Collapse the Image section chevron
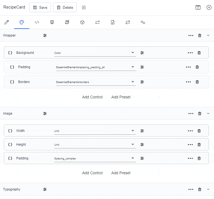This screenshot has height=199, width=214. [x=208, y=114]
